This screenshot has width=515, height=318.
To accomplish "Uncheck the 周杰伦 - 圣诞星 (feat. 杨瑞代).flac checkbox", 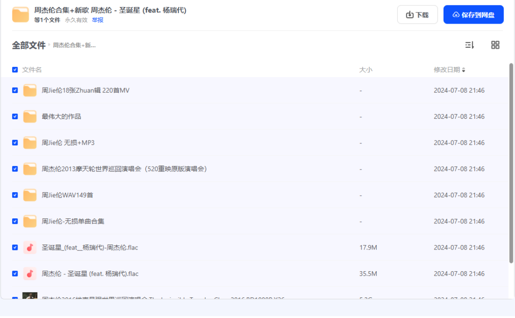I will tap(15, 274).
